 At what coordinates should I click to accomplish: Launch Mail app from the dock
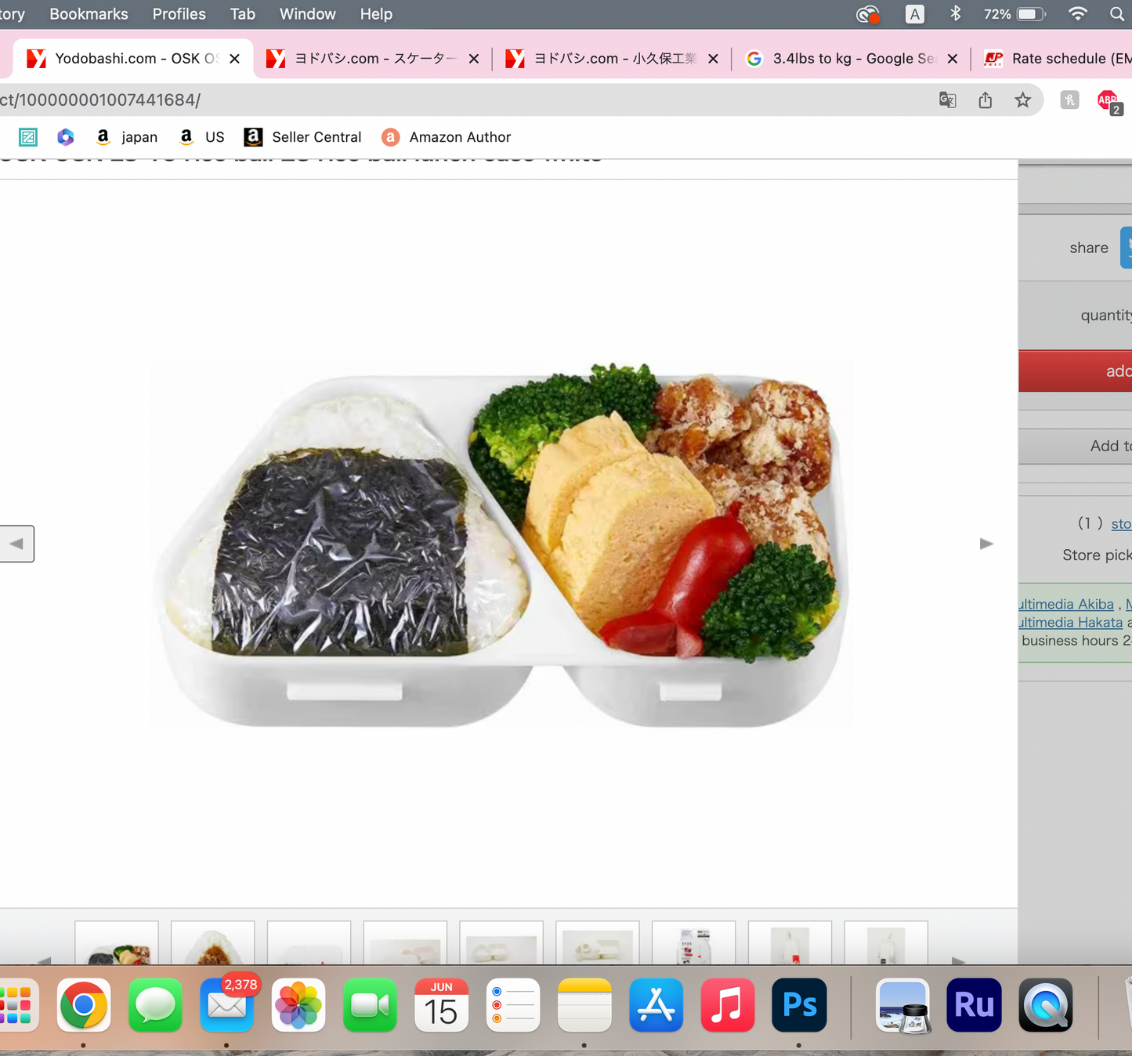point(227,1004)
